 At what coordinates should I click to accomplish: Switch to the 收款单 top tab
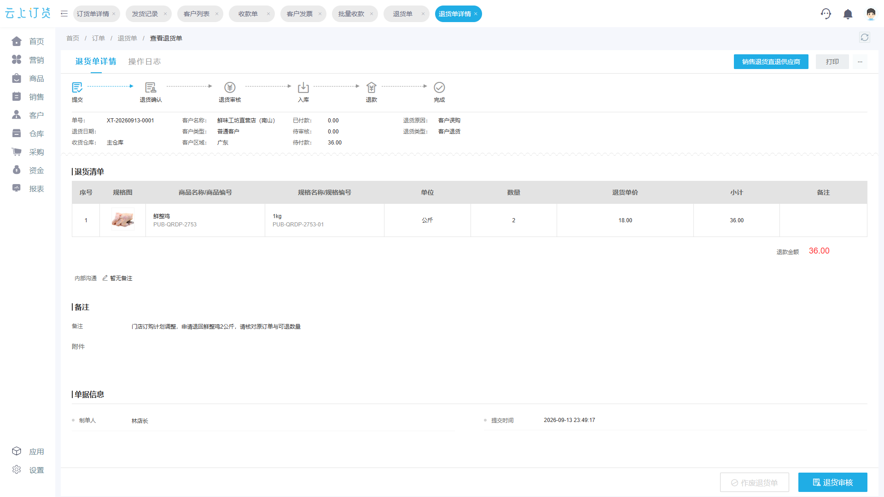pyautogui.click(x=248, y=14)
